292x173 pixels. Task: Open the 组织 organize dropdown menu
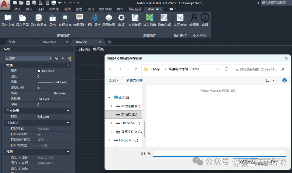(114, 80)
